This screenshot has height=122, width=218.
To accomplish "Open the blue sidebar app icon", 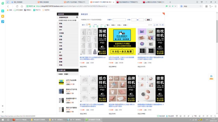I will 3,21.
